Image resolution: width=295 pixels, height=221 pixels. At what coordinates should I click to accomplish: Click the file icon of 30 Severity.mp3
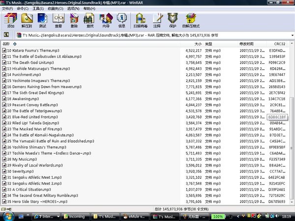click(4, 171)
